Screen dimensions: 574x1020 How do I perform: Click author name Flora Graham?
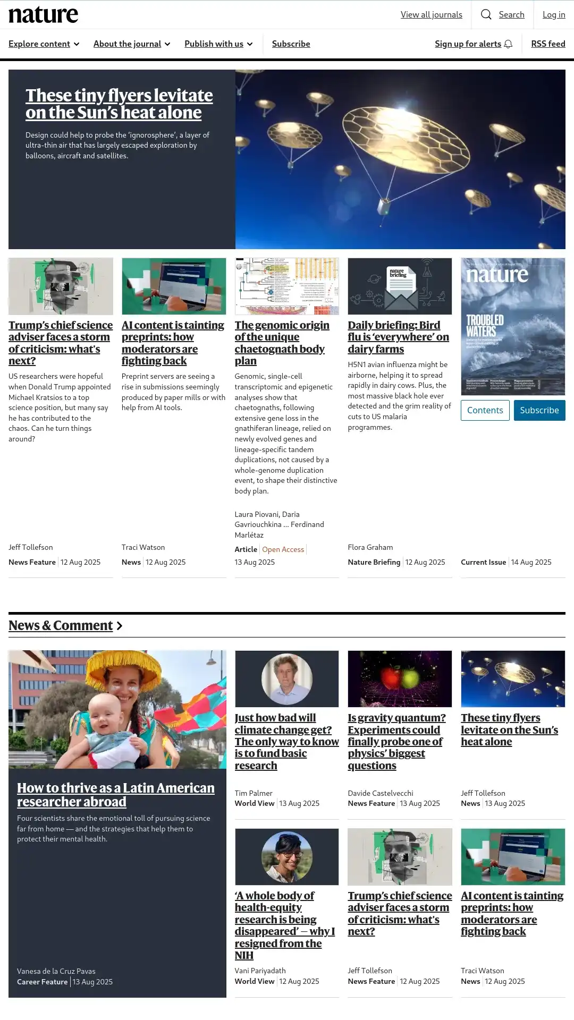pyautogui.click(x=370, y=547)
